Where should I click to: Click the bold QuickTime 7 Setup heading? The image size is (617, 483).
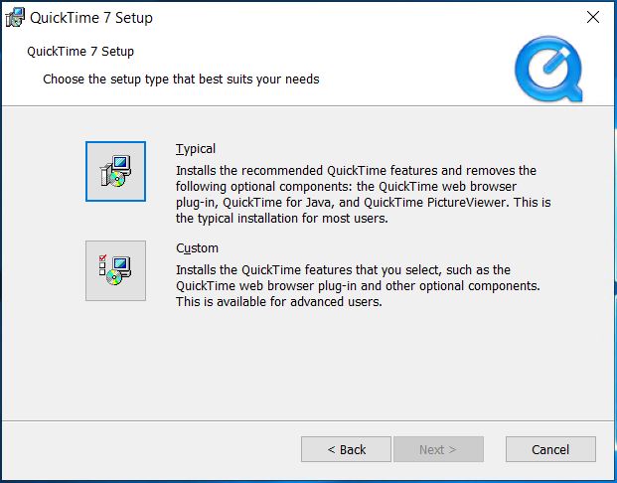coord(80,51)
